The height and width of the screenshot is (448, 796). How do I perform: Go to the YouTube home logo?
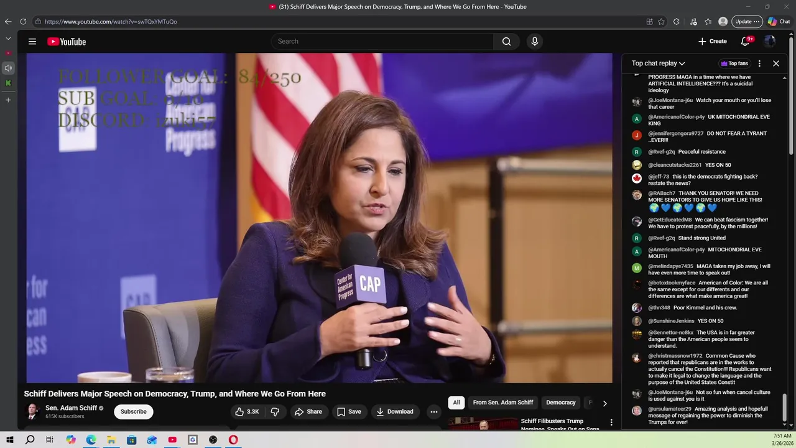67,42
